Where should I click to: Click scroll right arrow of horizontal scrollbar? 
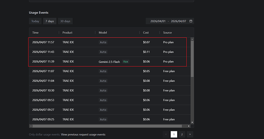coord(189,126)
